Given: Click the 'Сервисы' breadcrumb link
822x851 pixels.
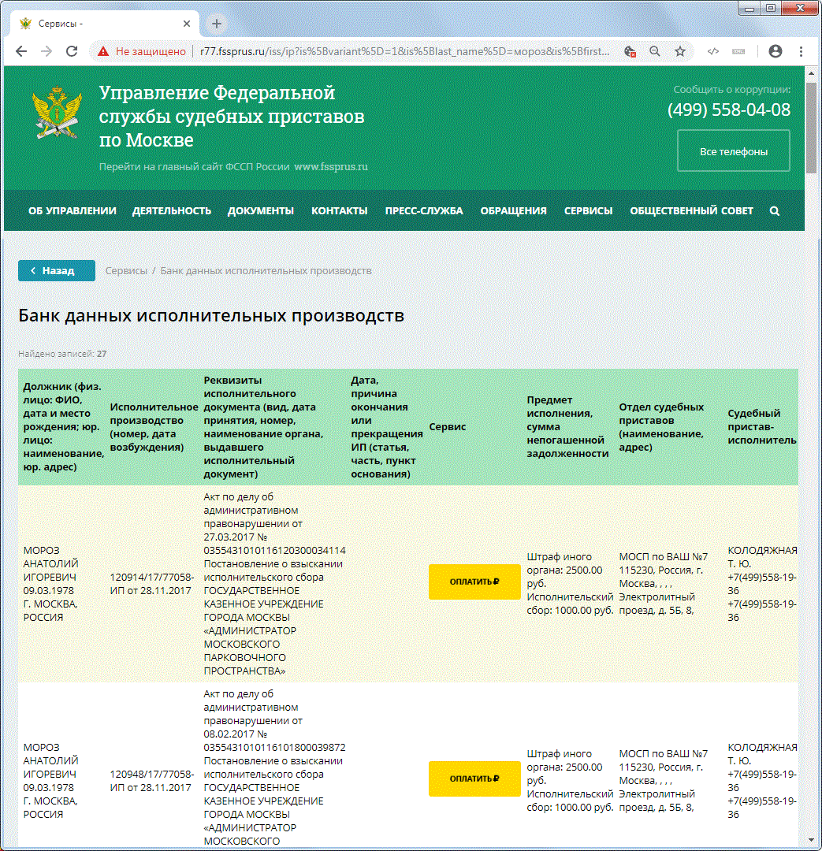Looking at the screenshot, I should [x=126, y=271].
